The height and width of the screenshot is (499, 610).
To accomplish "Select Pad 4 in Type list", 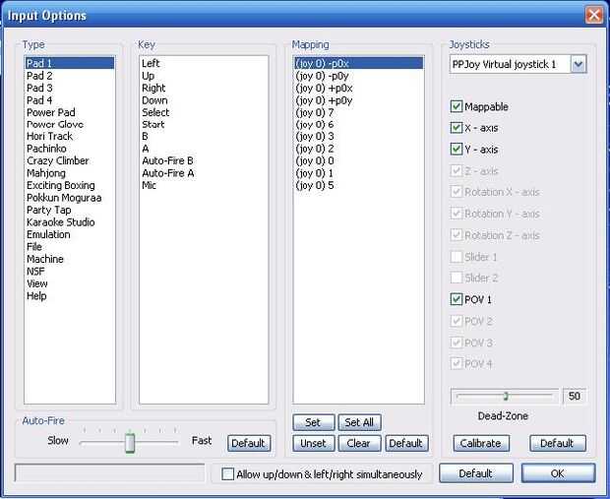I will 70,100.
